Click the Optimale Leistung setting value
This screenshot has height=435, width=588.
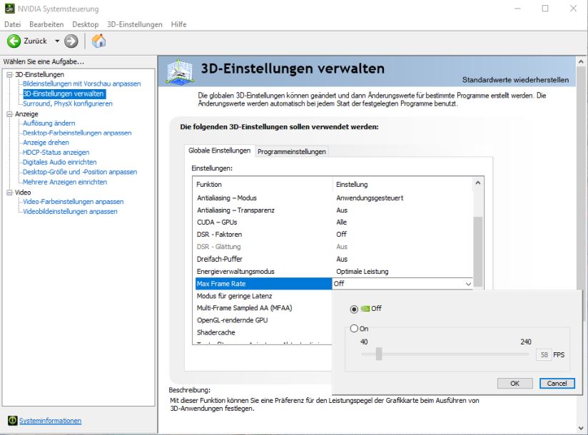363,271
